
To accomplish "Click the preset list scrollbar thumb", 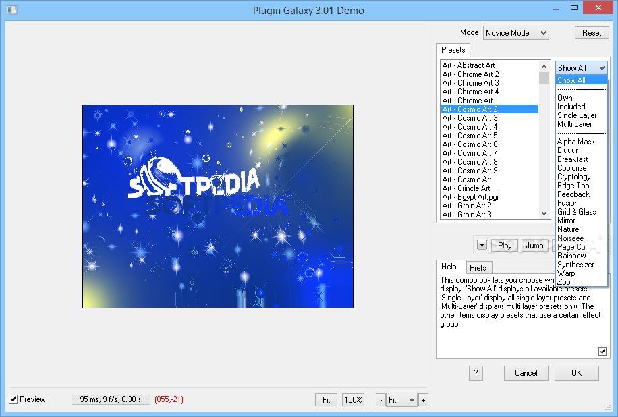I will tap(544, 78).
